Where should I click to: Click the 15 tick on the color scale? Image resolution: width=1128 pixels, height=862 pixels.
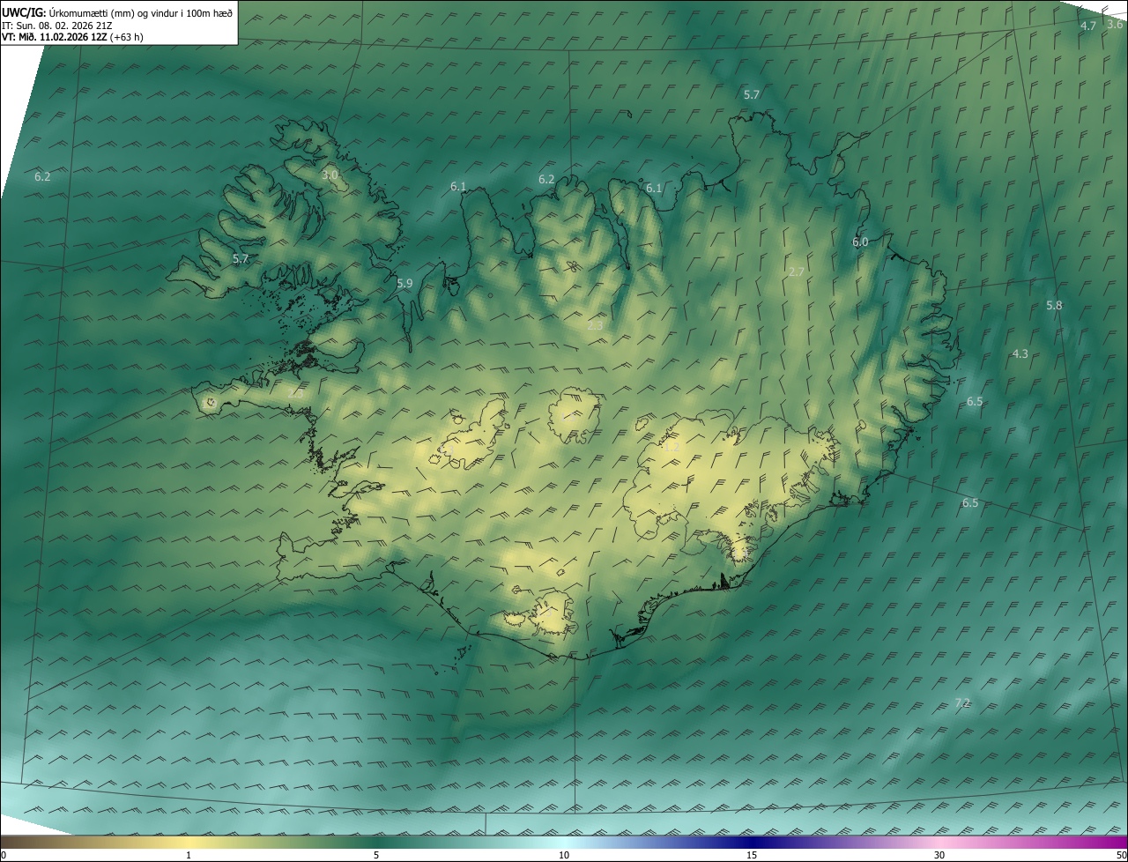click(752, 855)
